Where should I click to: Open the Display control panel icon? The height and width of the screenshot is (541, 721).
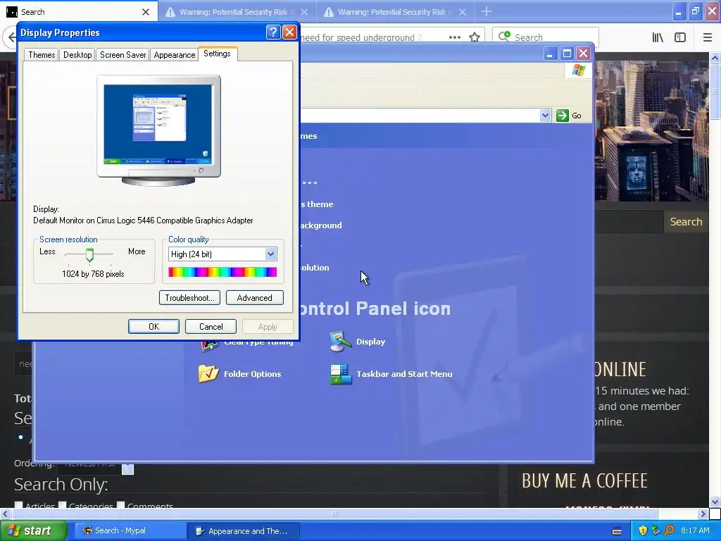click(340, 342)
